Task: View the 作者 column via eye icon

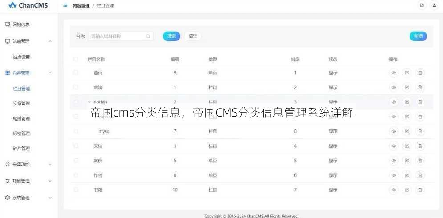Action: click(394, 175)
